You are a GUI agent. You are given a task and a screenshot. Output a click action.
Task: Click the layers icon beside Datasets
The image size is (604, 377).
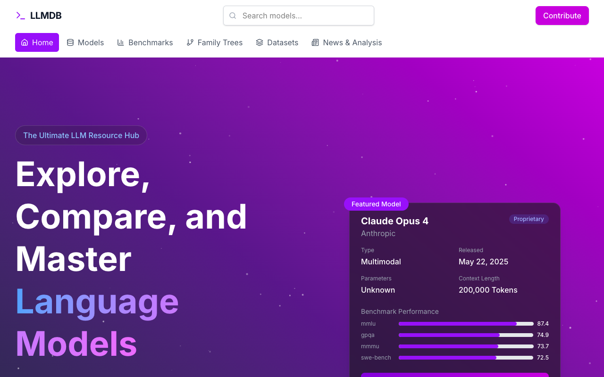click(260, 42)
